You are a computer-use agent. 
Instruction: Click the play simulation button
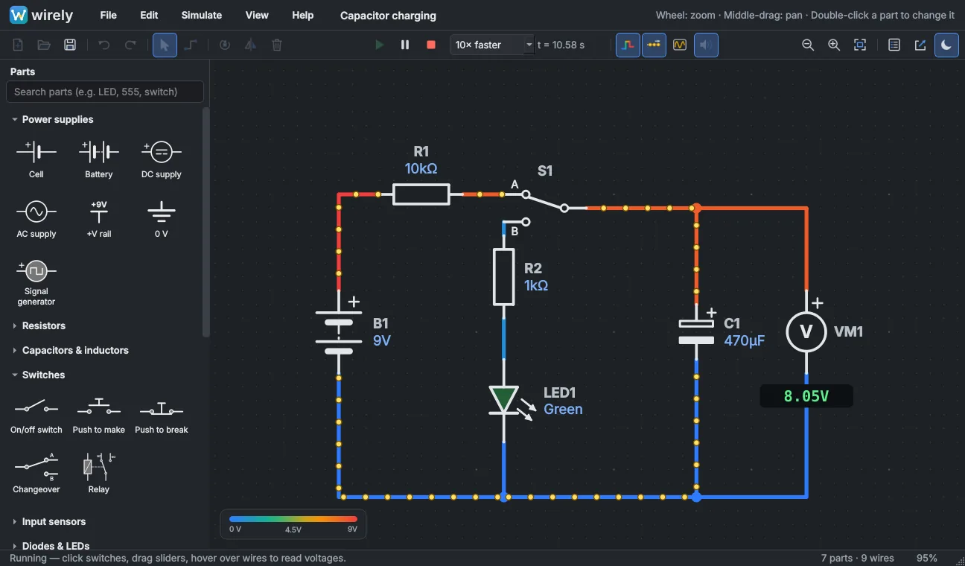[x=379, y=45]
